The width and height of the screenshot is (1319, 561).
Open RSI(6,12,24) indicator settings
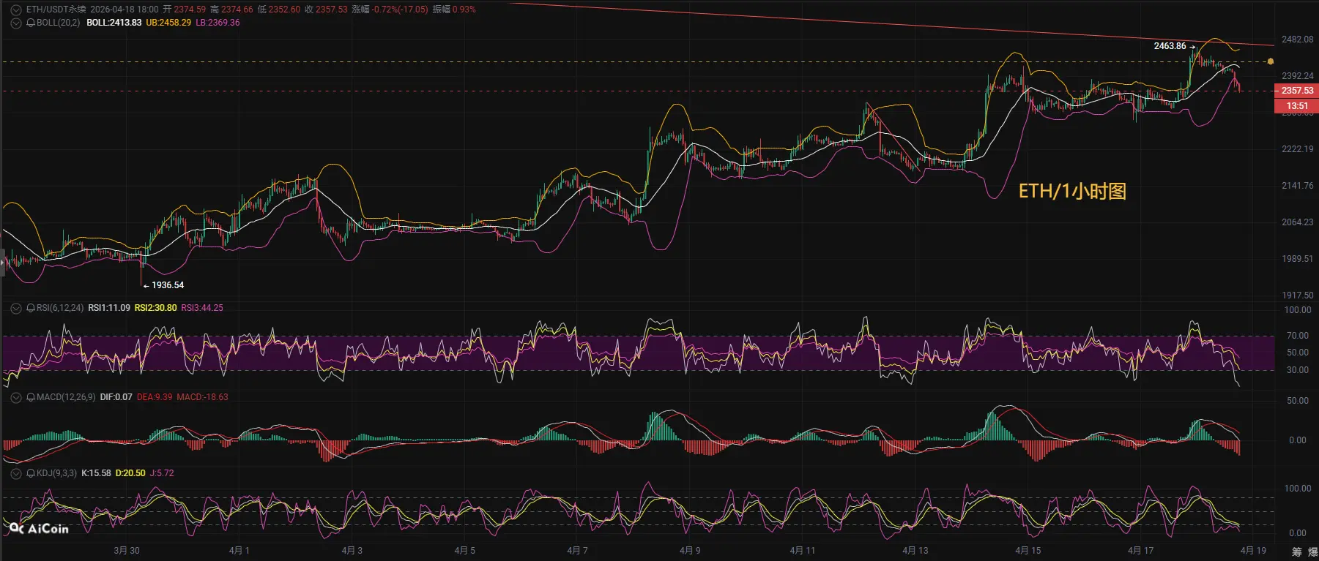[x=60, y=308]
